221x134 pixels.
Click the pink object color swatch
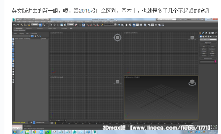(215, 61)
